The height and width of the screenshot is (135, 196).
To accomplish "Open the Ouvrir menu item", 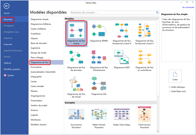I will pyautogui.click(x=7, y=13).
